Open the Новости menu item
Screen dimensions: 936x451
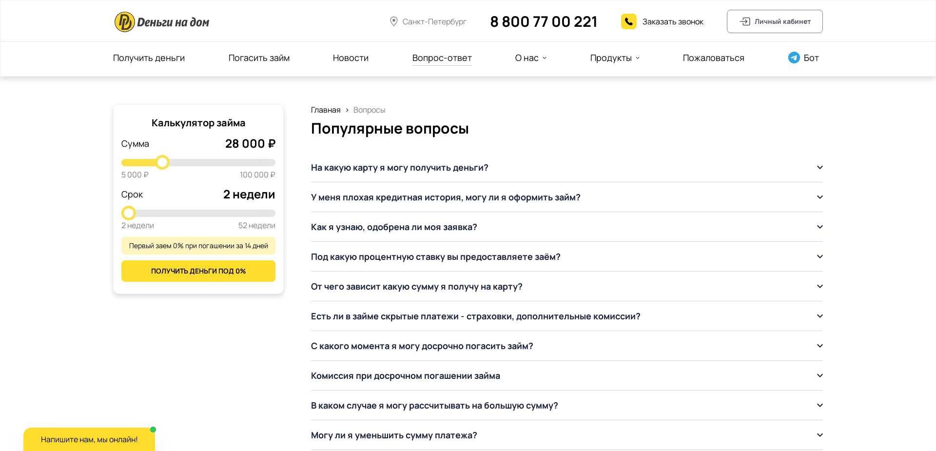[351, 58]
